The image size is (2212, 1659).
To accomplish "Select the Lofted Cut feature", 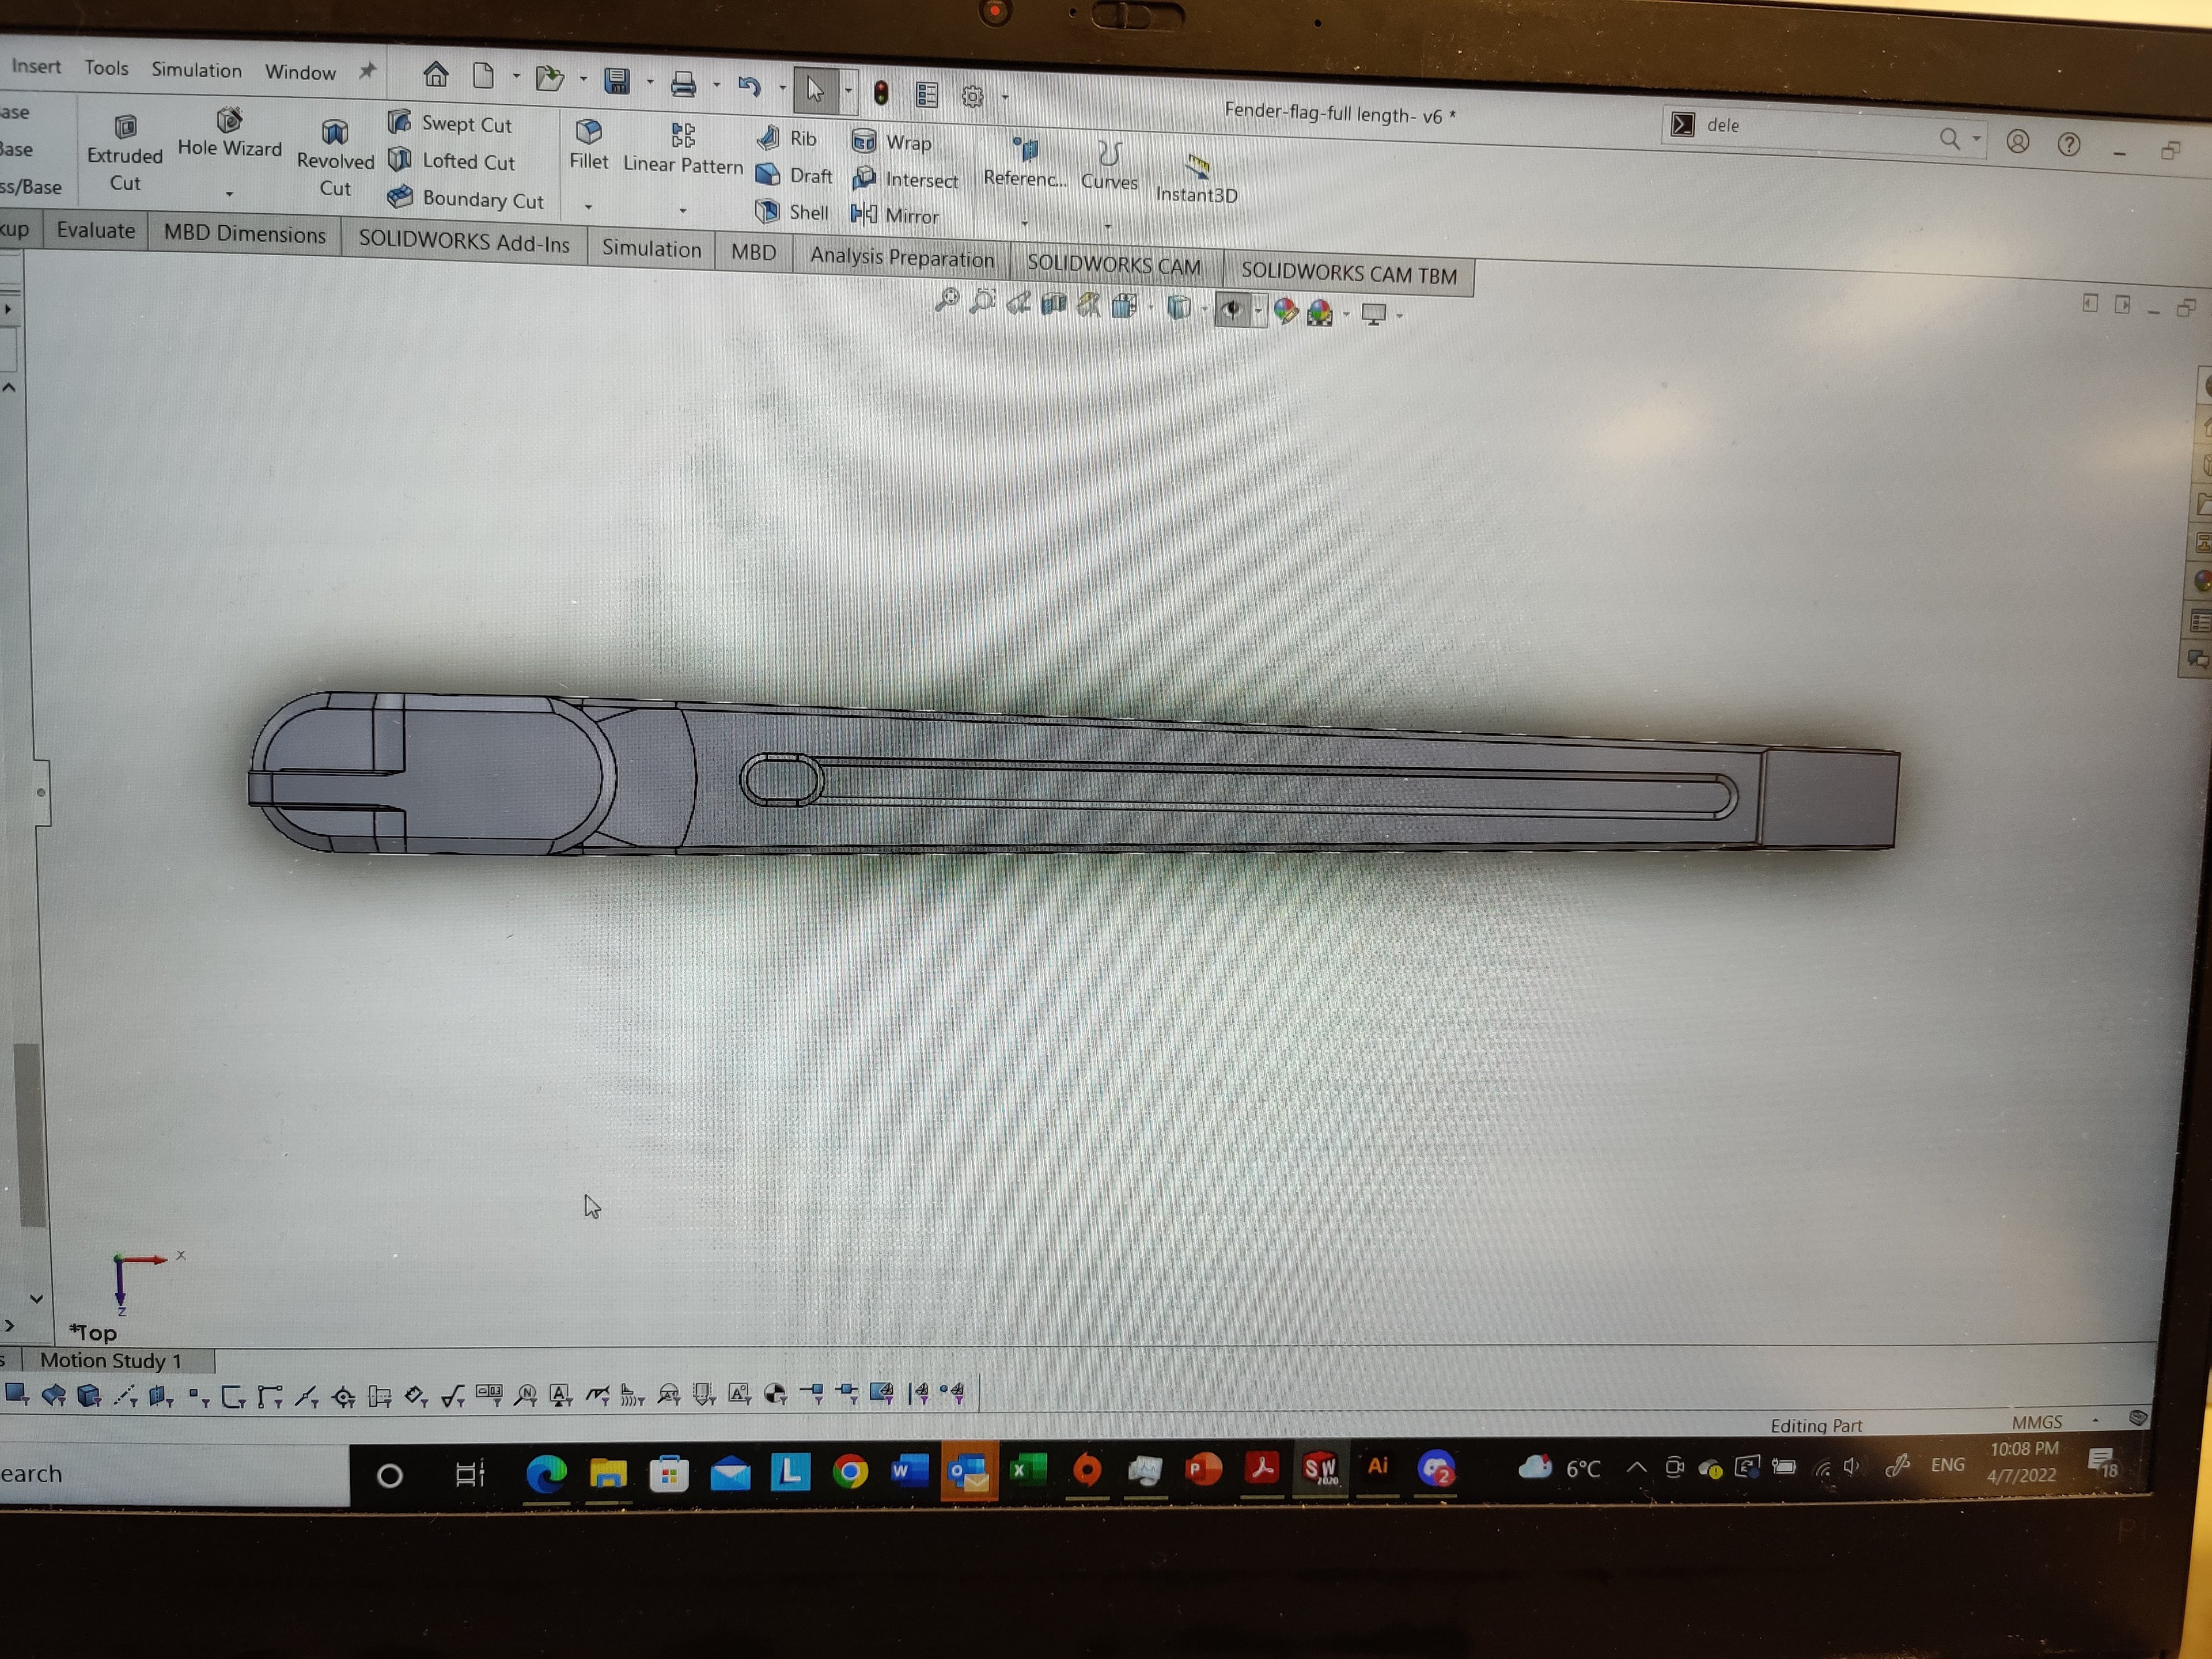I will 451,160.
